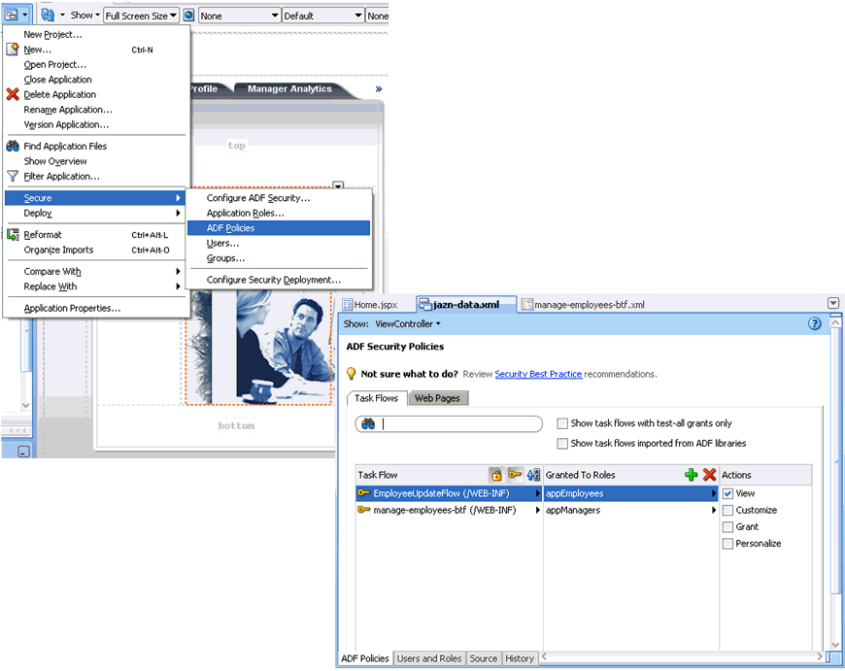Enable the Customize permission checkbox
This screenshot has width=845, height=671.
coord(727,510)
